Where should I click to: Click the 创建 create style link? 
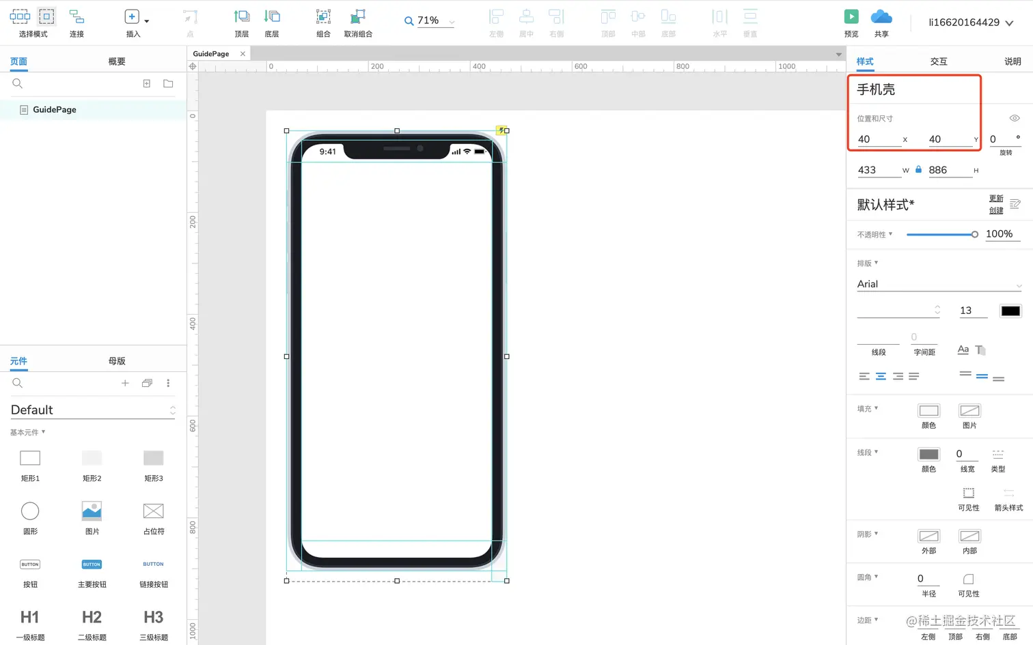996,210
